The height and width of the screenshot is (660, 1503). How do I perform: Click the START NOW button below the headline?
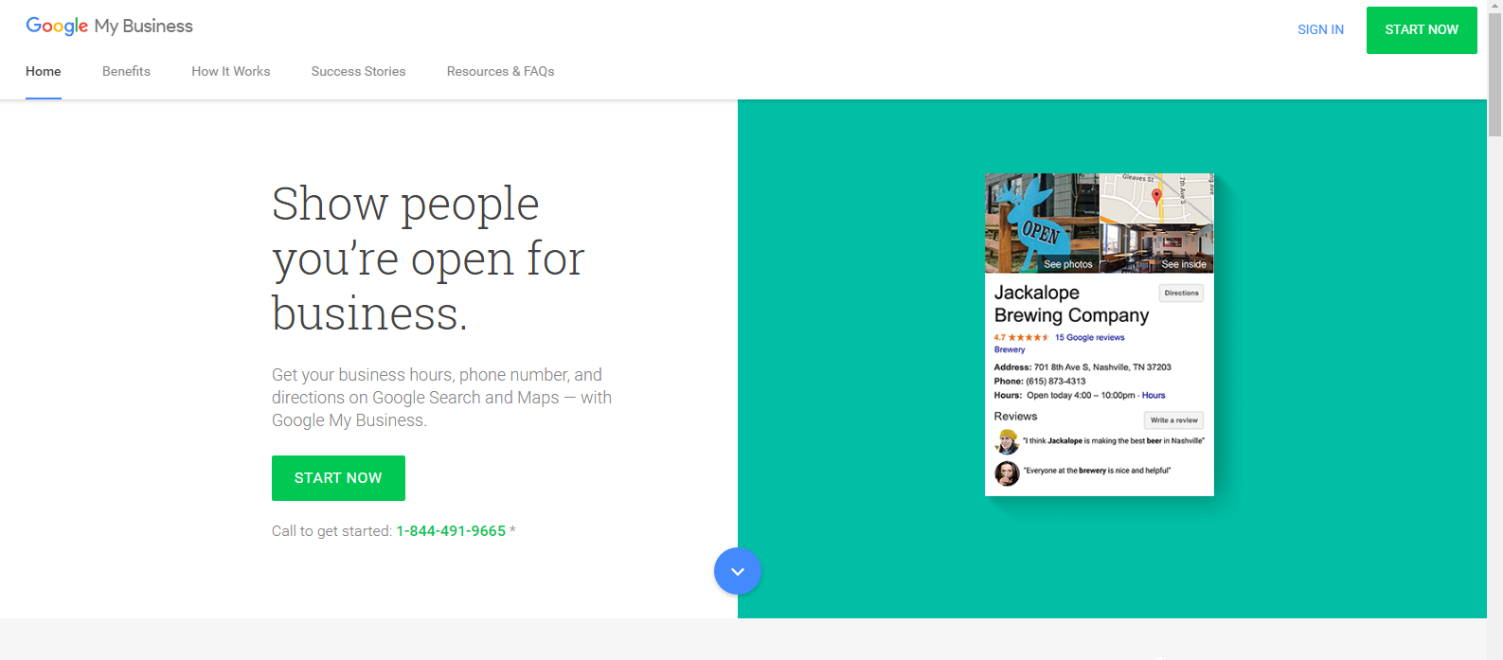pyautogui.click(x=338, y=478)
